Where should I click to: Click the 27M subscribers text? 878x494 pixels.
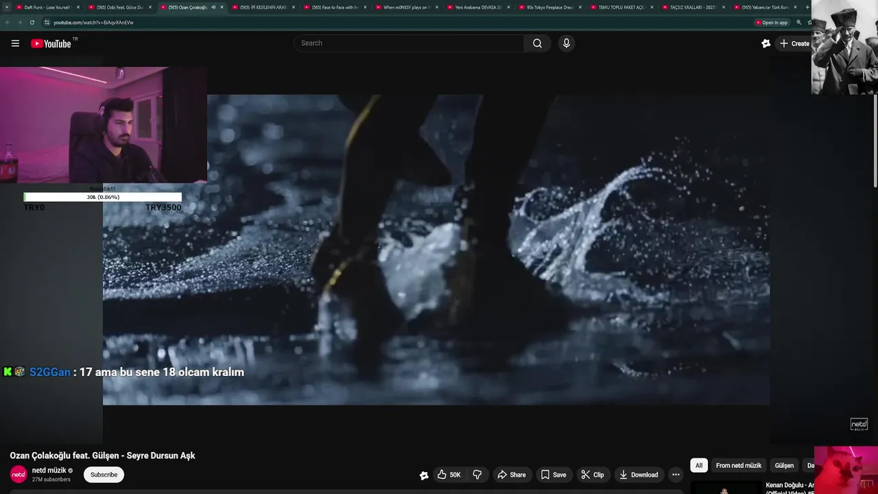point(51,480)
